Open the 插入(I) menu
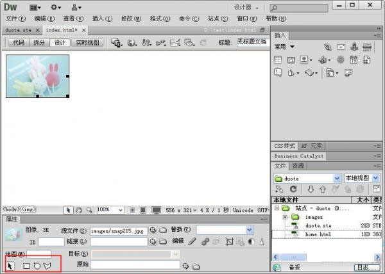Image resolution: width=385 pixels, height=274 pixels. 101,19
